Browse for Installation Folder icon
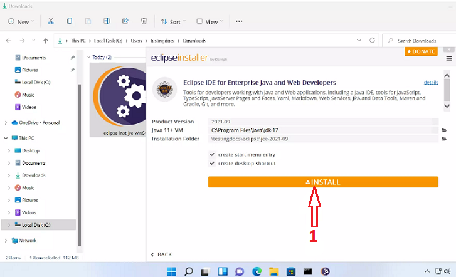This screenshot has height=277, width=456. [444, 138]
